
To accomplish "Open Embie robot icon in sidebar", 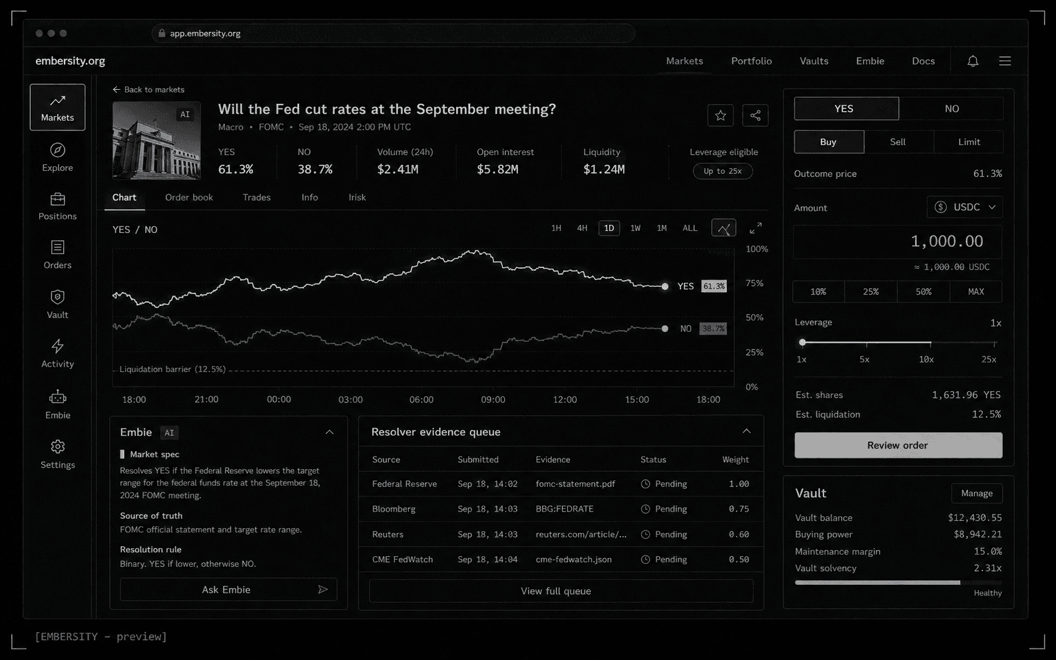I will (x=58, y=397).
